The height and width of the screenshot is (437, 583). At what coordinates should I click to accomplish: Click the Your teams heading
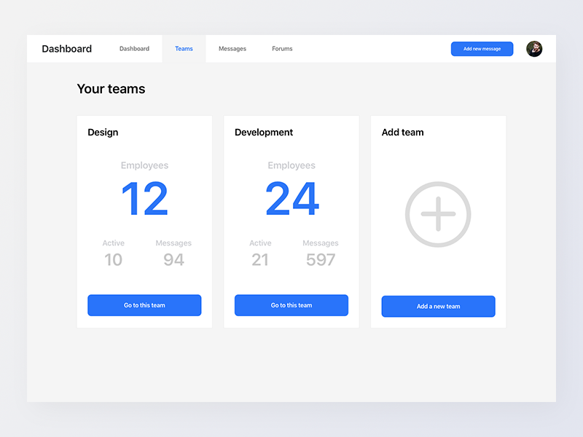tap(111, 89)
